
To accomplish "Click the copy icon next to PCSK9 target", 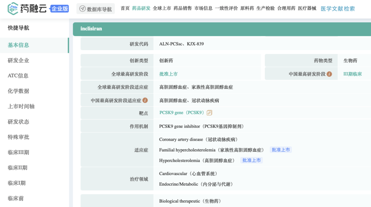I will point(209,113).
